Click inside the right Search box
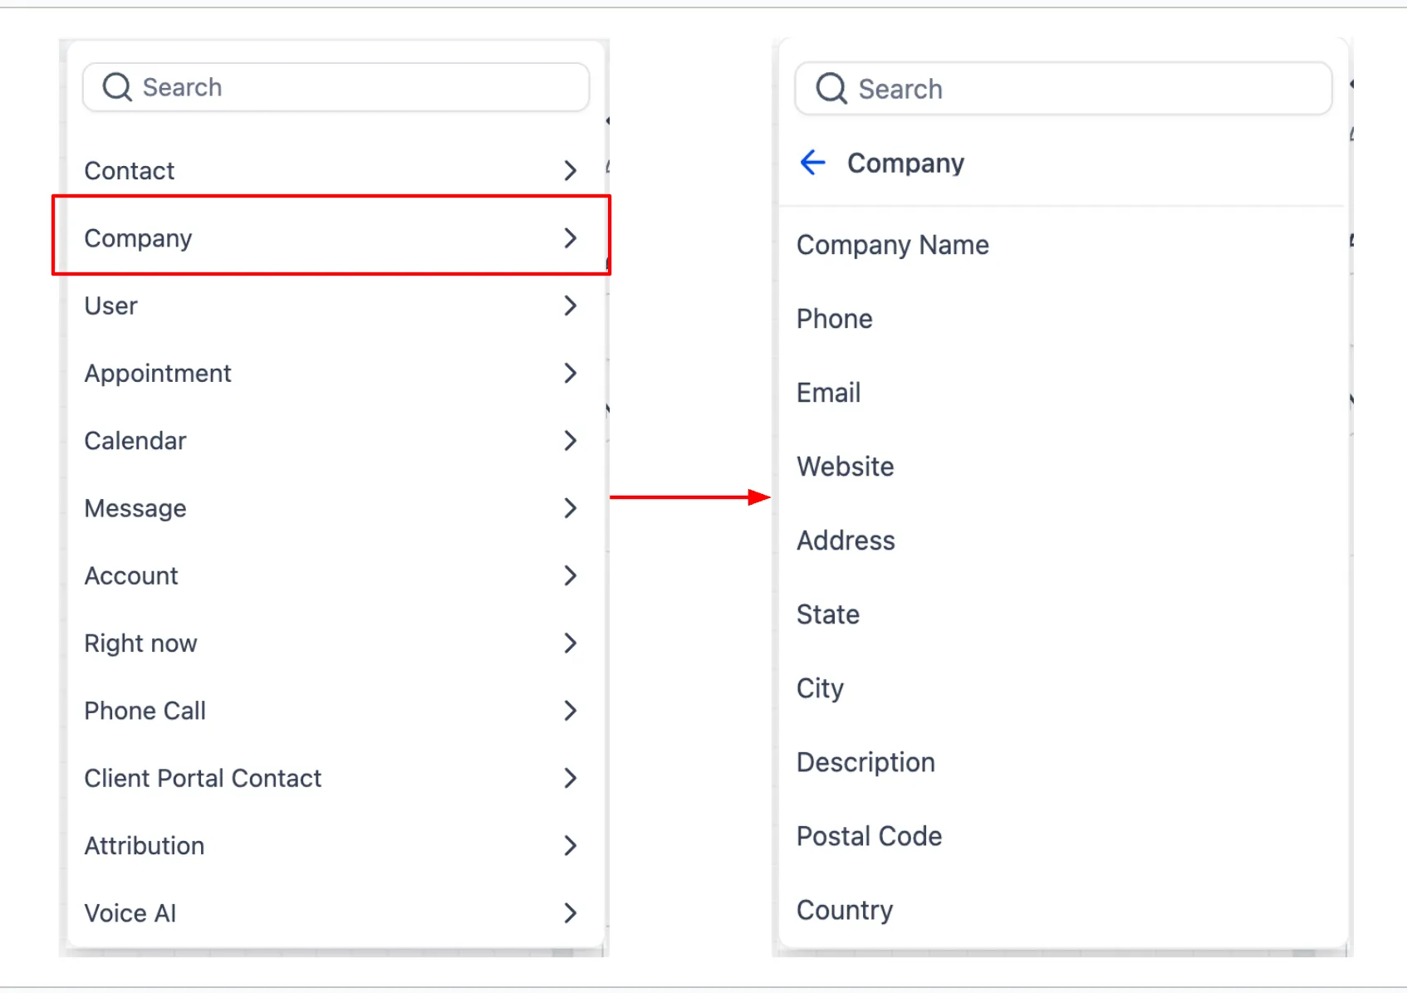The width and height of the screenshot is (1407, 993). pyautogui.click(x=1063, y=88)
